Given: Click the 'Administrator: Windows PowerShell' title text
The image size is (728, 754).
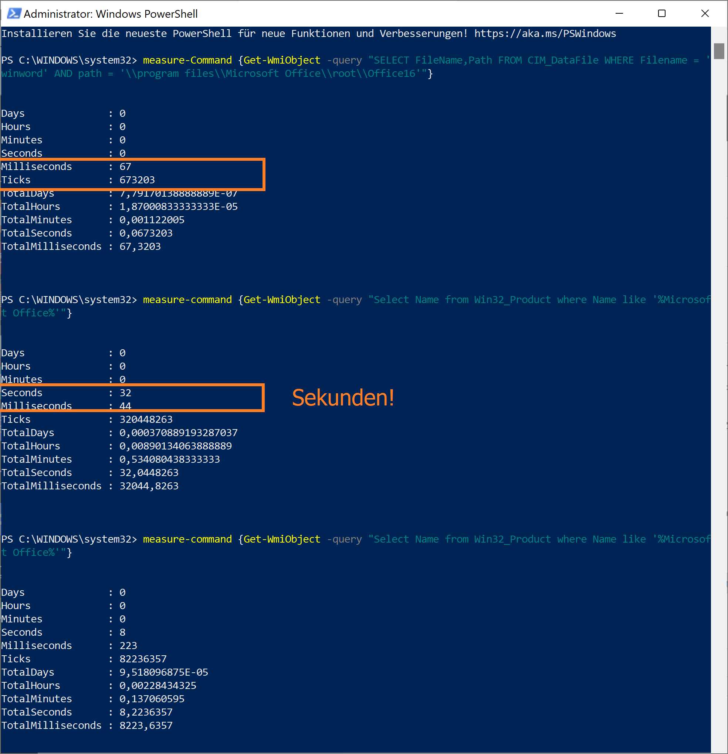Looking at the screenshot, I should pyautogui.click(x=111, y=14).
